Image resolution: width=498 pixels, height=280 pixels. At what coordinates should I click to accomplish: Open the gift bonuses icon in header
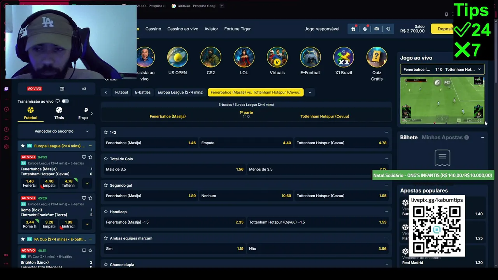353,29
